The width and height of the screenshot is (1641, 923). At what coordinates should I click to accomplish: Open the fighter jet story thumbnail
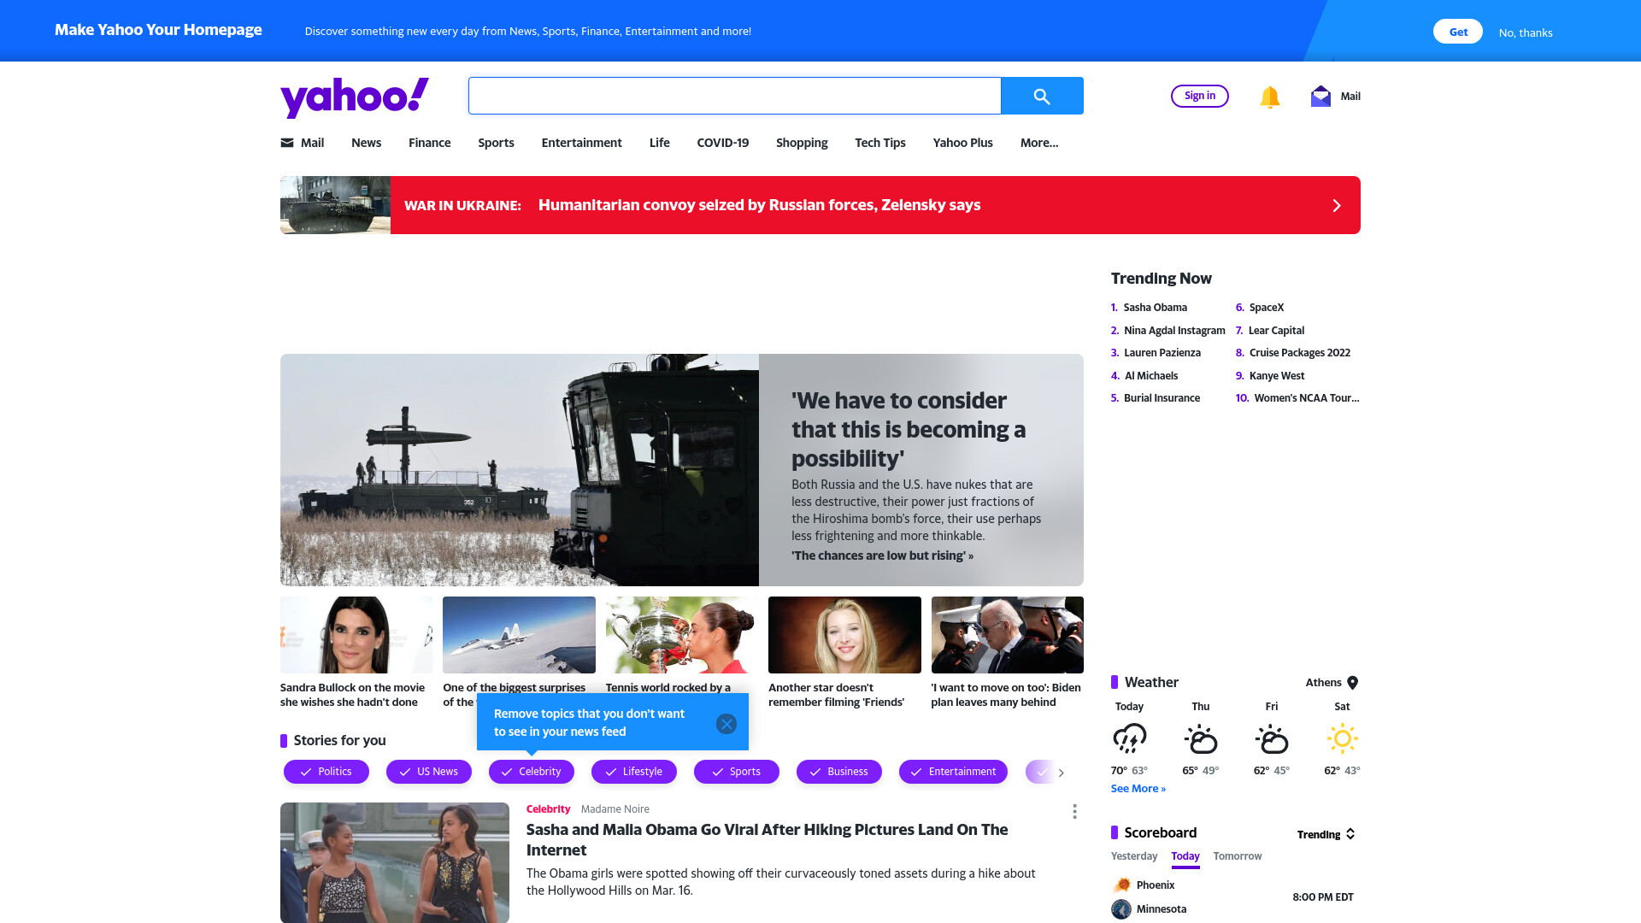pyautogui.click(x=519, y=635)
